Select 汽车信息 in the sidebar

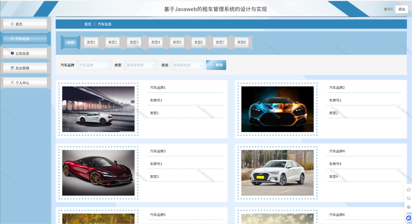(25, 39)
